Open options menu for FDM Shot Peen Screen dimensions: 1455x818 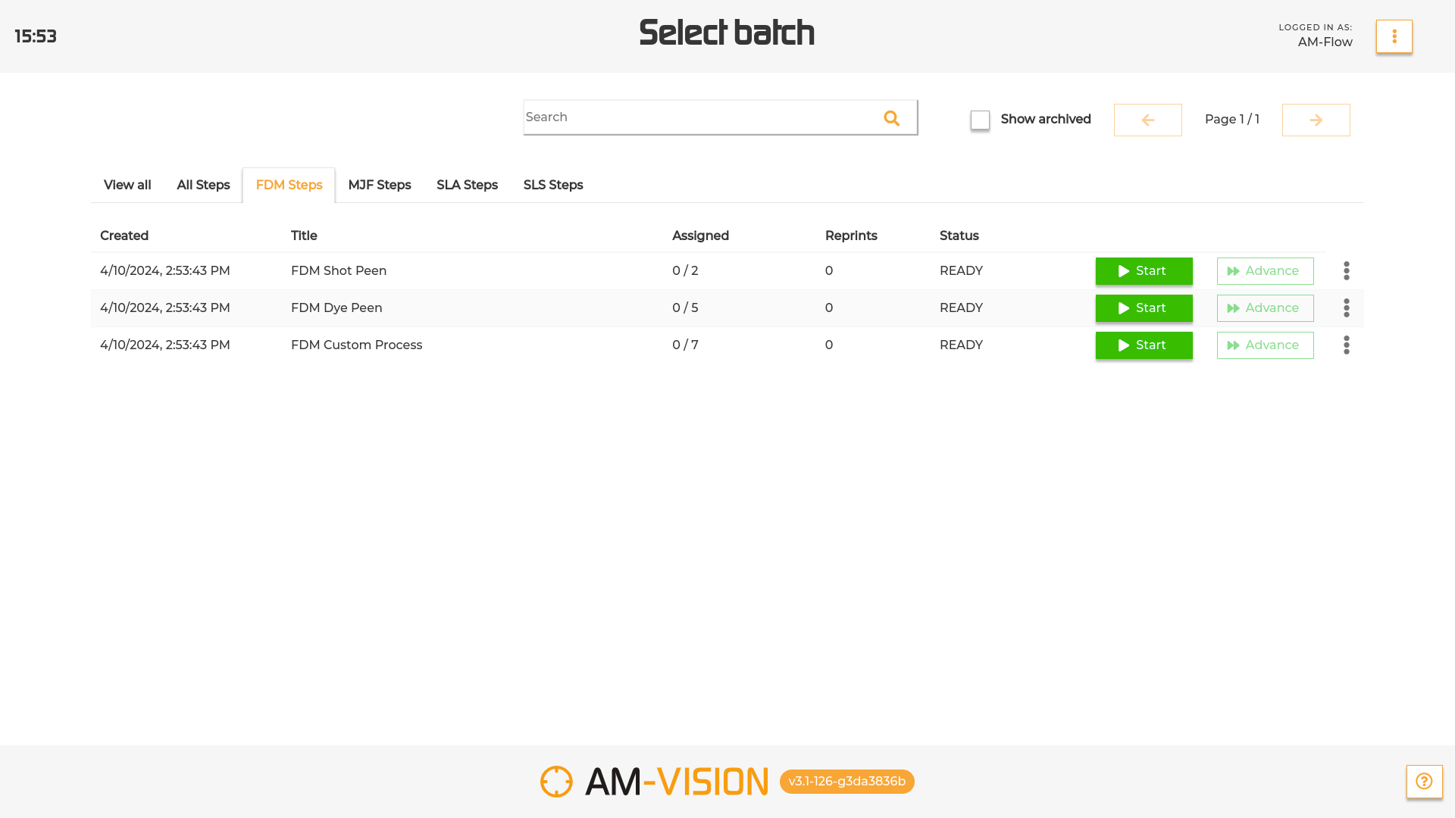pos(1346,270)
